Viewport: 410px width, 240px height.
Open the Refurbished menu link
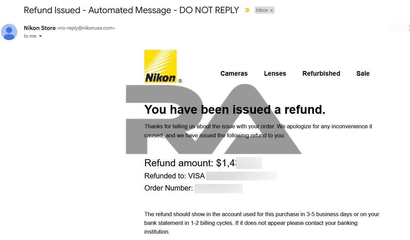tap(321, 73)
